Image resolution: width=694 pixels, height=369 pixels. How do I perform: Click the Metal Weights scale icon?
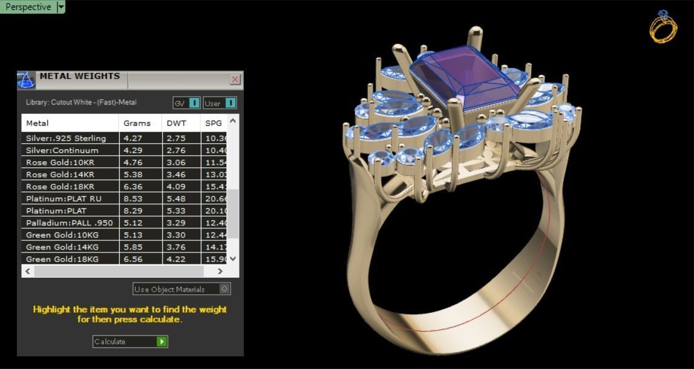pos(26,80)
